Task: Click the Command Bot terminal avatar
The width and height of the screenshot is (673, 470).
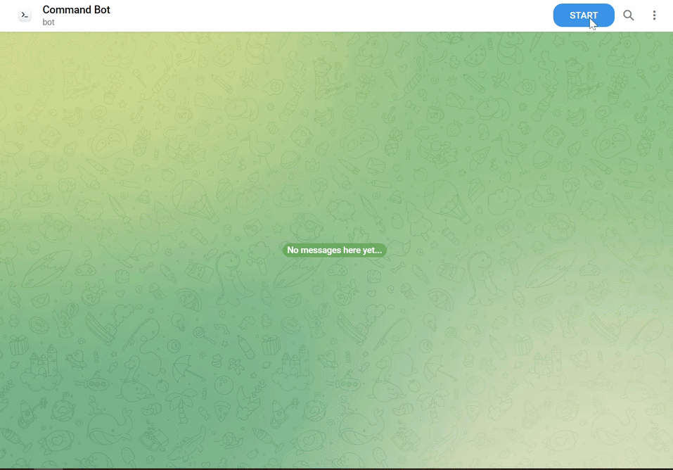Action: pos(25,15)
